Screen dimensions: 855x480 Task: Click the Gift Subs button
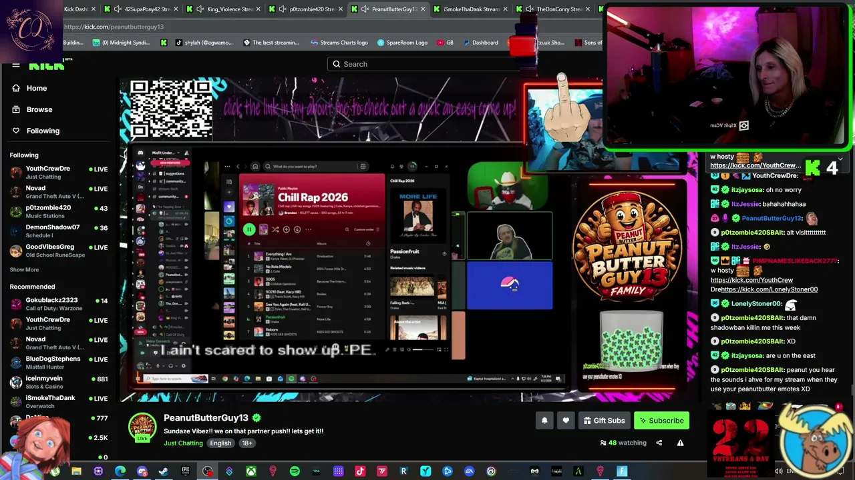click(604, 421)
